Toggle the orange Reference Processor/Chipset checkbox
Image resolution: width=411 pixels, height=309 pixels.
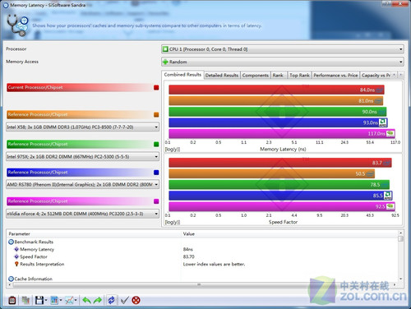156,114
